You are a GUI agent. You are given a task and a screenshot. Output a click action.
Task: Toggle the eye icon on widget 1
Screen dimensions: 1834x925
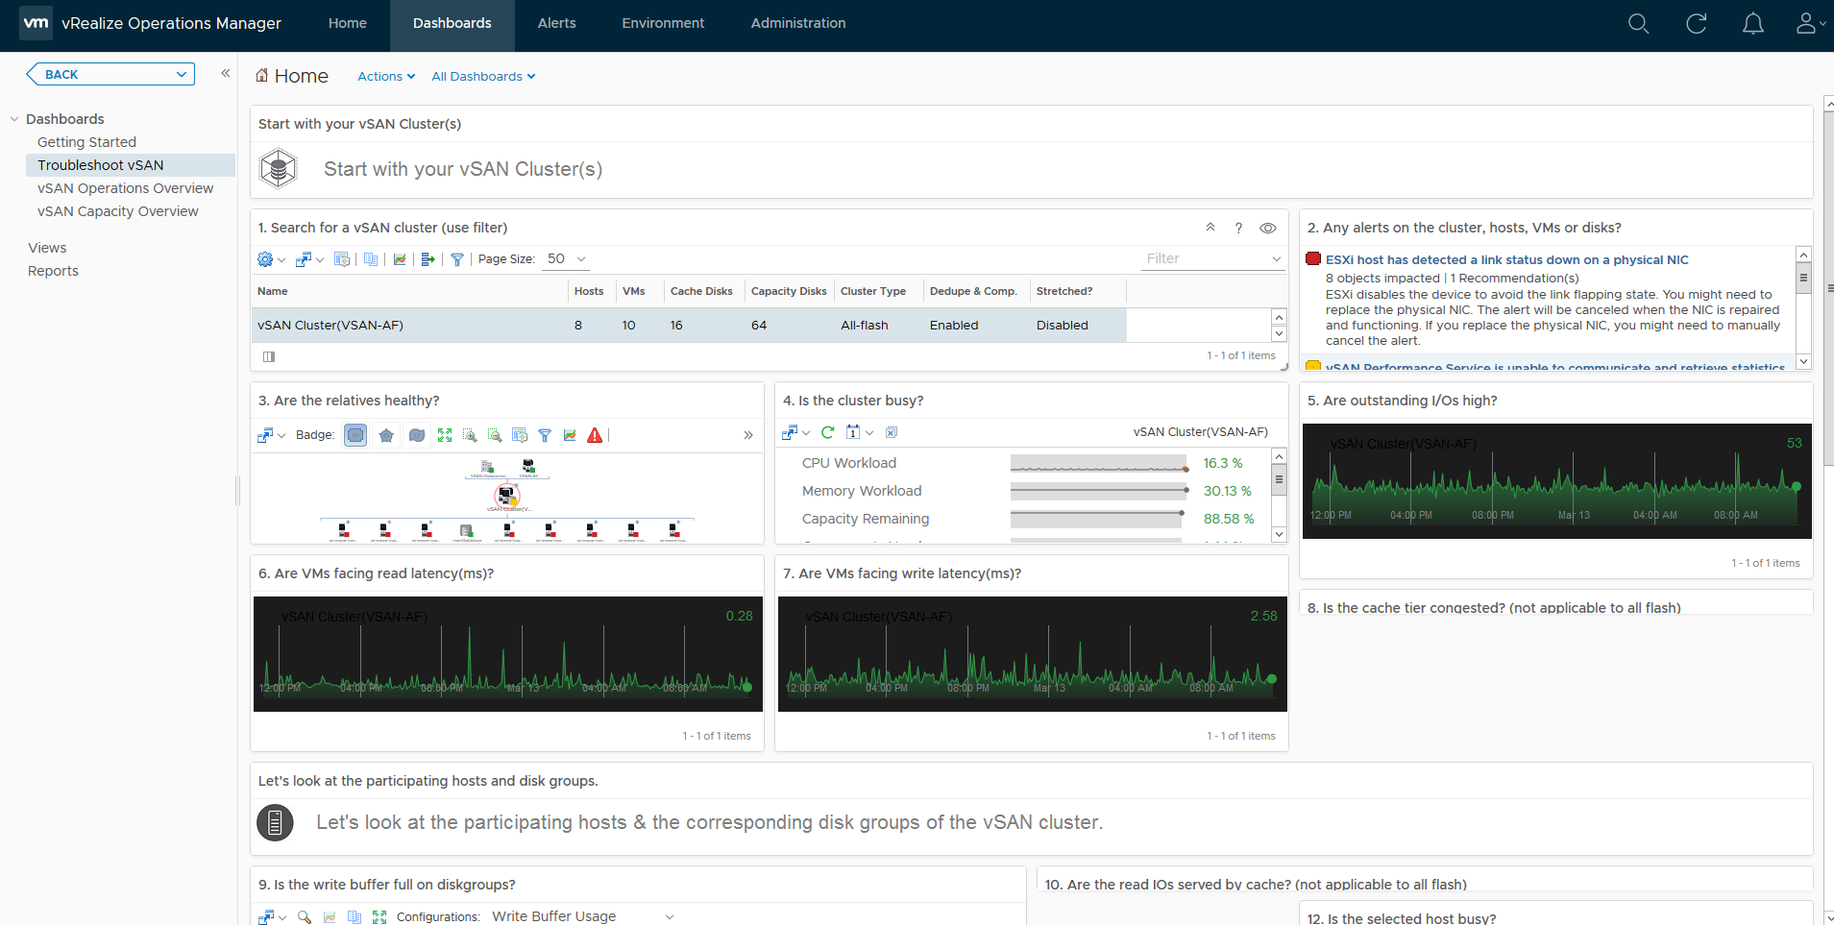[1268, 228]
